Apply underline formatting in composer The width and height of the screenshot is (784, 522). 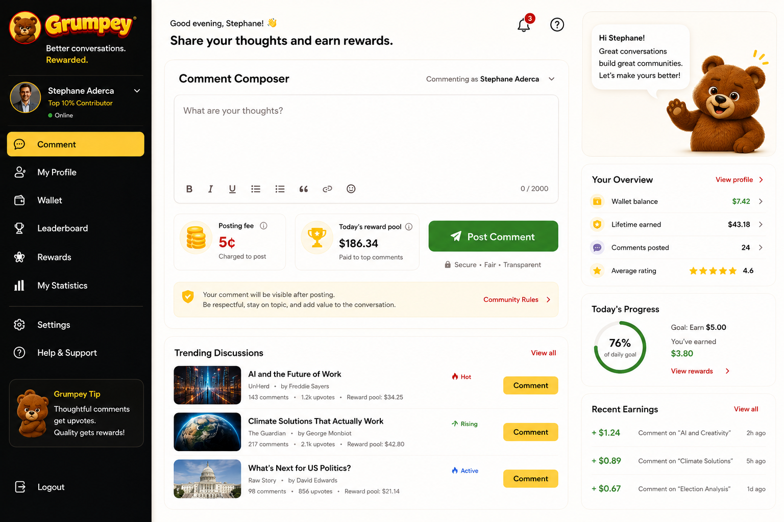(x=232, y=189)
